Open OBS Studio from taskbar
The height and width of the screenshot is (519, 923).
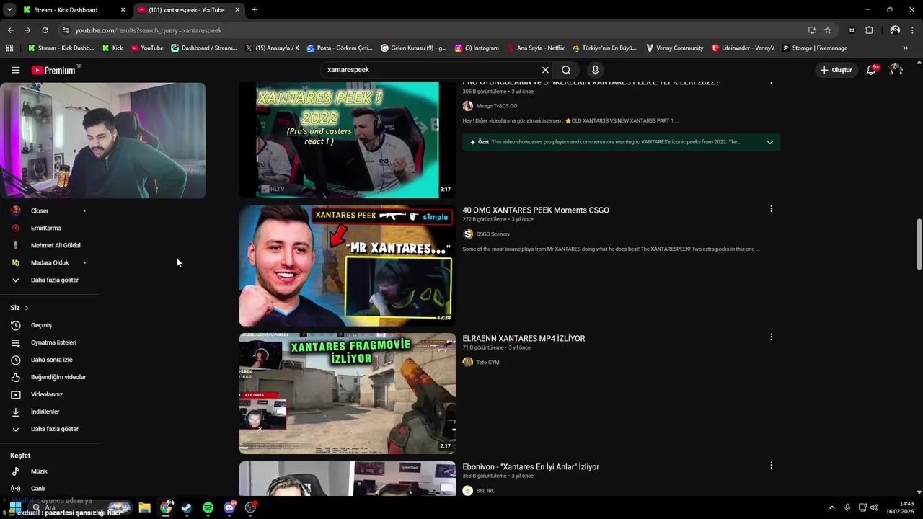tap(250, 507)
